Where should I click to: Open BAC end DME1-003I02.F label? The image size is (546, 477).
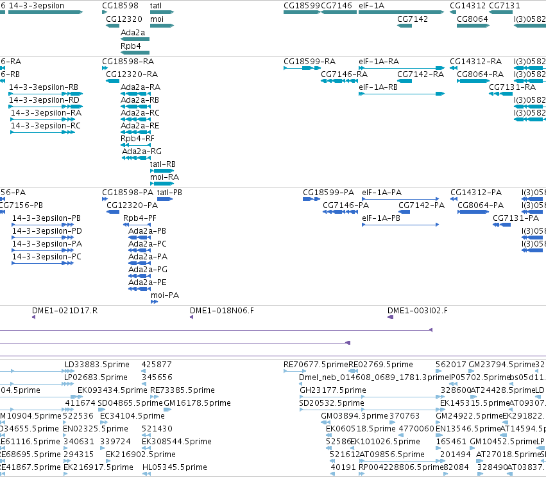click(x=418, y=311)
